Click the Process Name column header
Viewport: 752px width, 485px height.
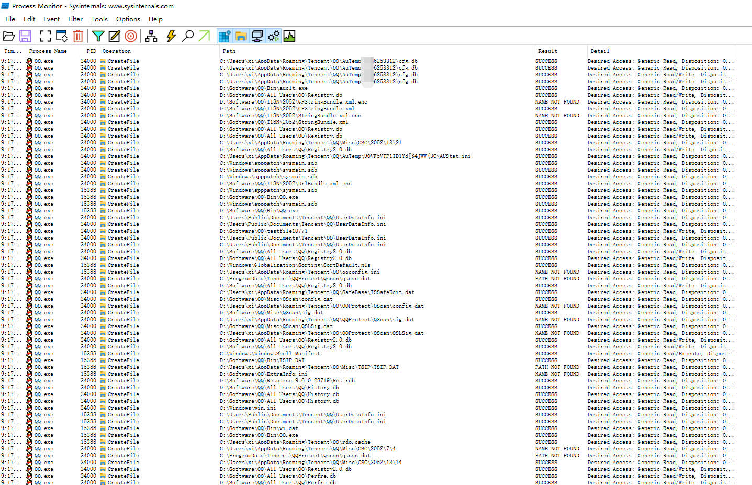[x=52, y=51]
